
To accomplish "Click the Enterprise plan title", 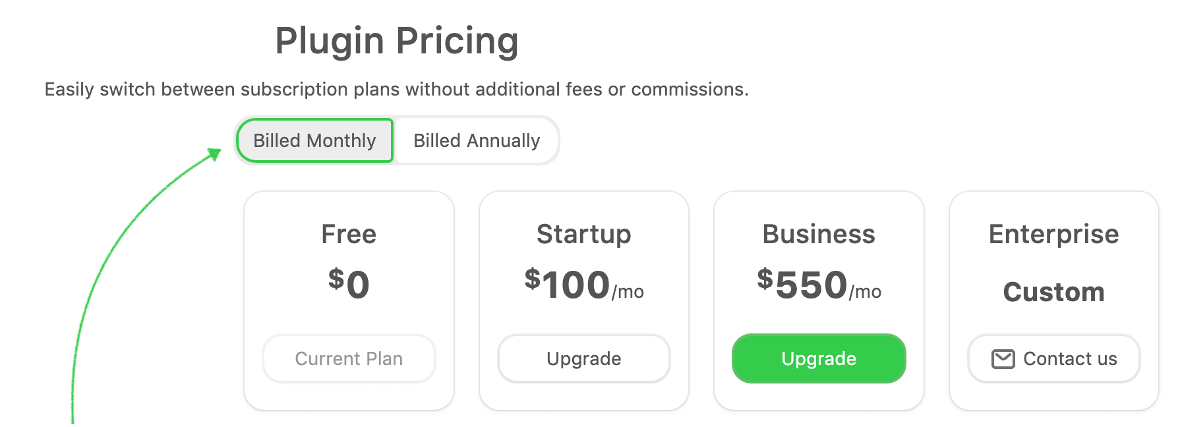I will 1053,235.
